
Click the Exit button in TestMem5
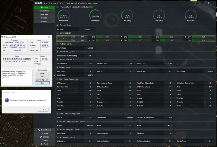tap(42, 83)
